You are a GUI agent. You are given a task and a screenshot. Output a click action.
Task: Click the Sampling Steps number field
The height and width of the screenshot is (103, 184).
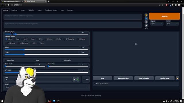[83, 32]
